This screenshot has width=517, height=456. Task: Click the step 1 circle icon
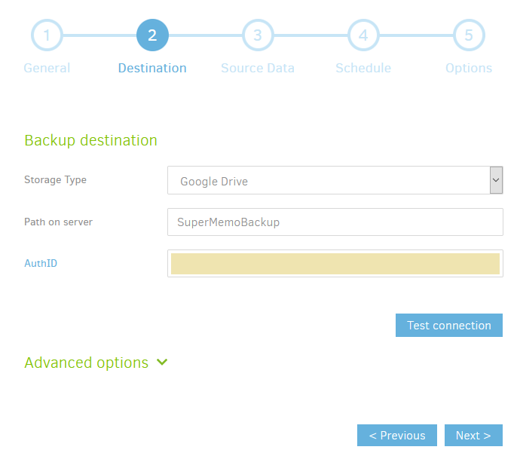point(47,35)
